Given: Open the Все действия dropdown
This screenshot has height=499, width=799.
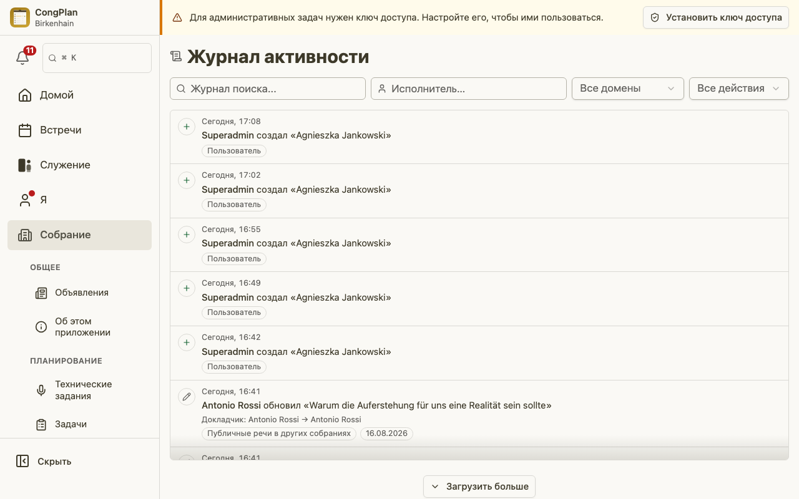Looking at the screenshot, I should (x=739, y=89).
